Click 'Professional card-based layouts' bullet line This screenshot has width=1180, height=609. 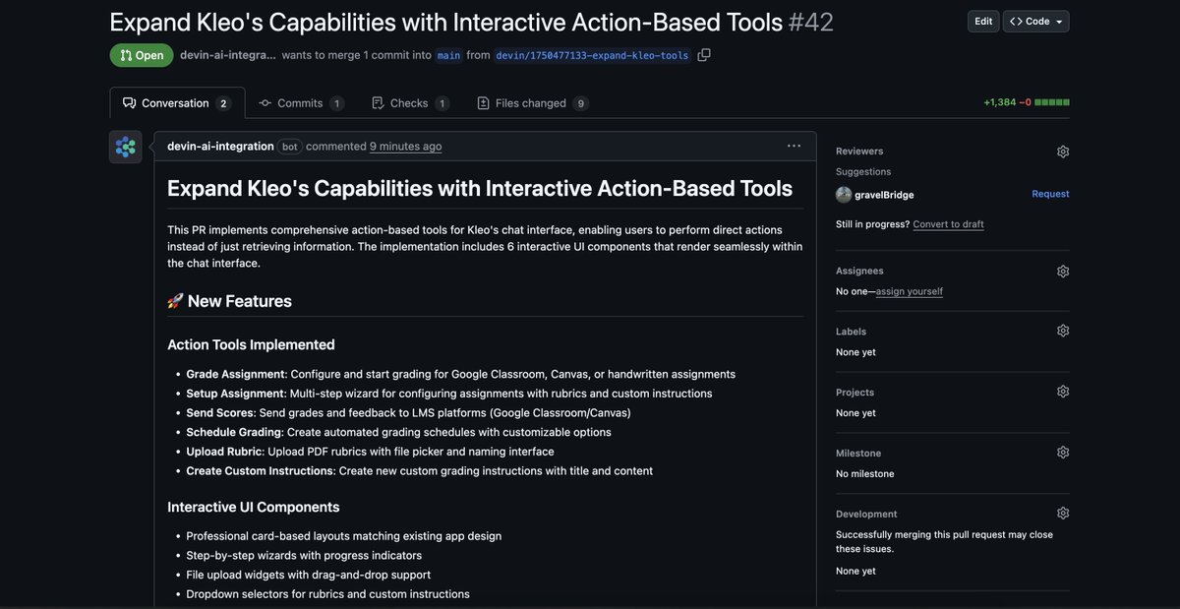[343, 536]
